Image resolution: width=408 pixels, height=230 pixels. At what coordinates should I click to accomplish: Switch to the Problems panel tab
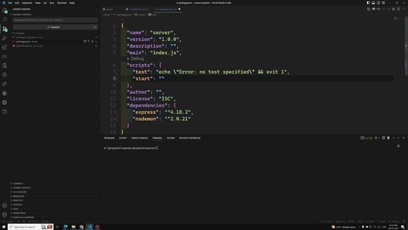click(109, 138)
